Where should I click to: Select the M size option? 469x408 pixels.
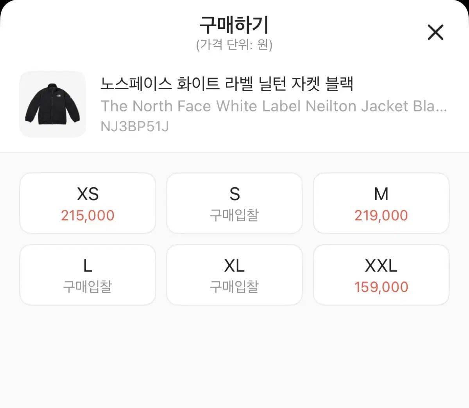point(381,203)
